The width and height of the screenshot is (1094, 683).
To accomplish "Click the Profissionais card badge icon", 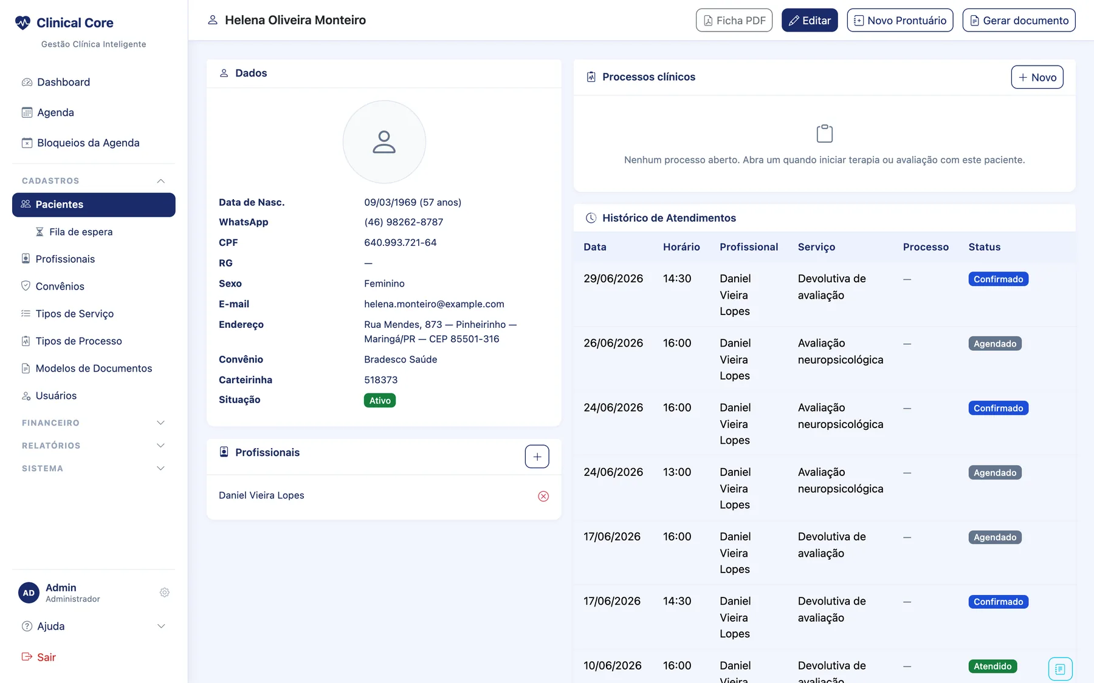I will tap(224, 452).
